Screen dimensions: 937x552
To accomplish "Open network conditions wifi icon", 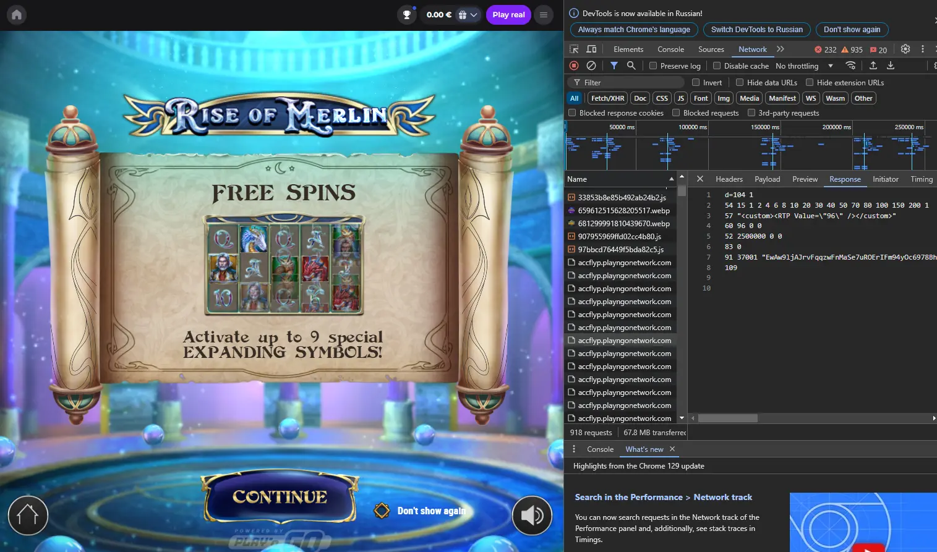I will 851,66.
